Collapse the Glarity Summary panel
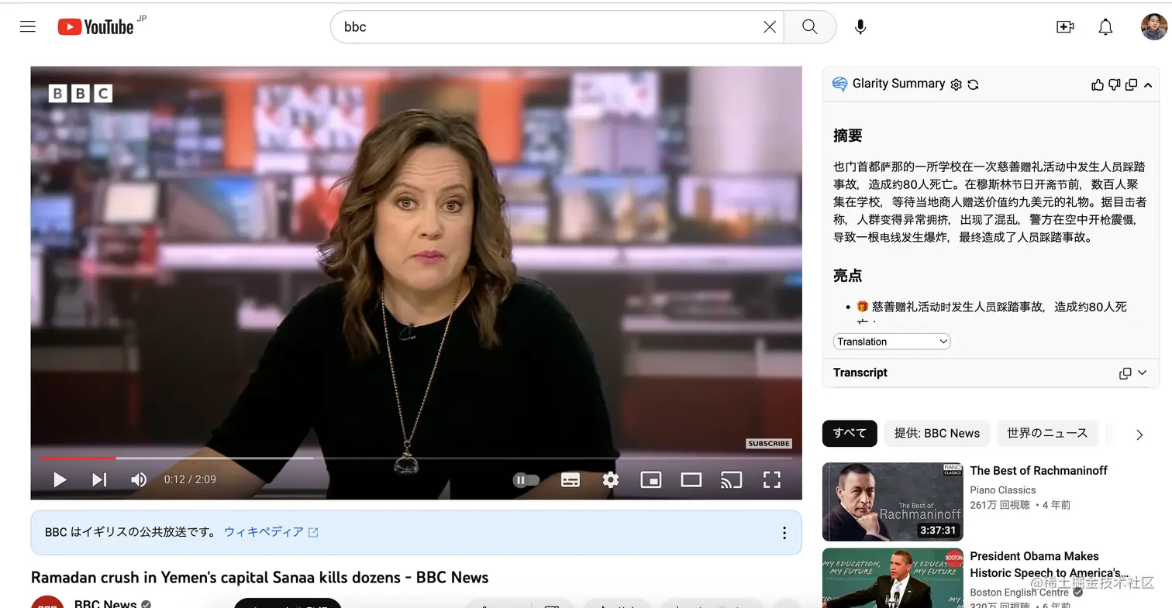The width and height of the screenshot is (1172, 608). [x=1148, y=84]
